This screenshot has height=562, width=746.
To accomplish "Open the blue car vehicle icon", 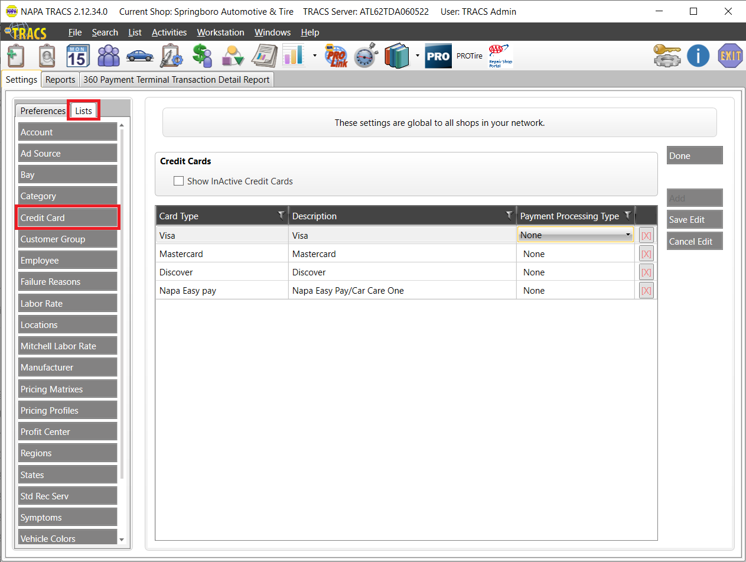I will (x=140, y=57).
